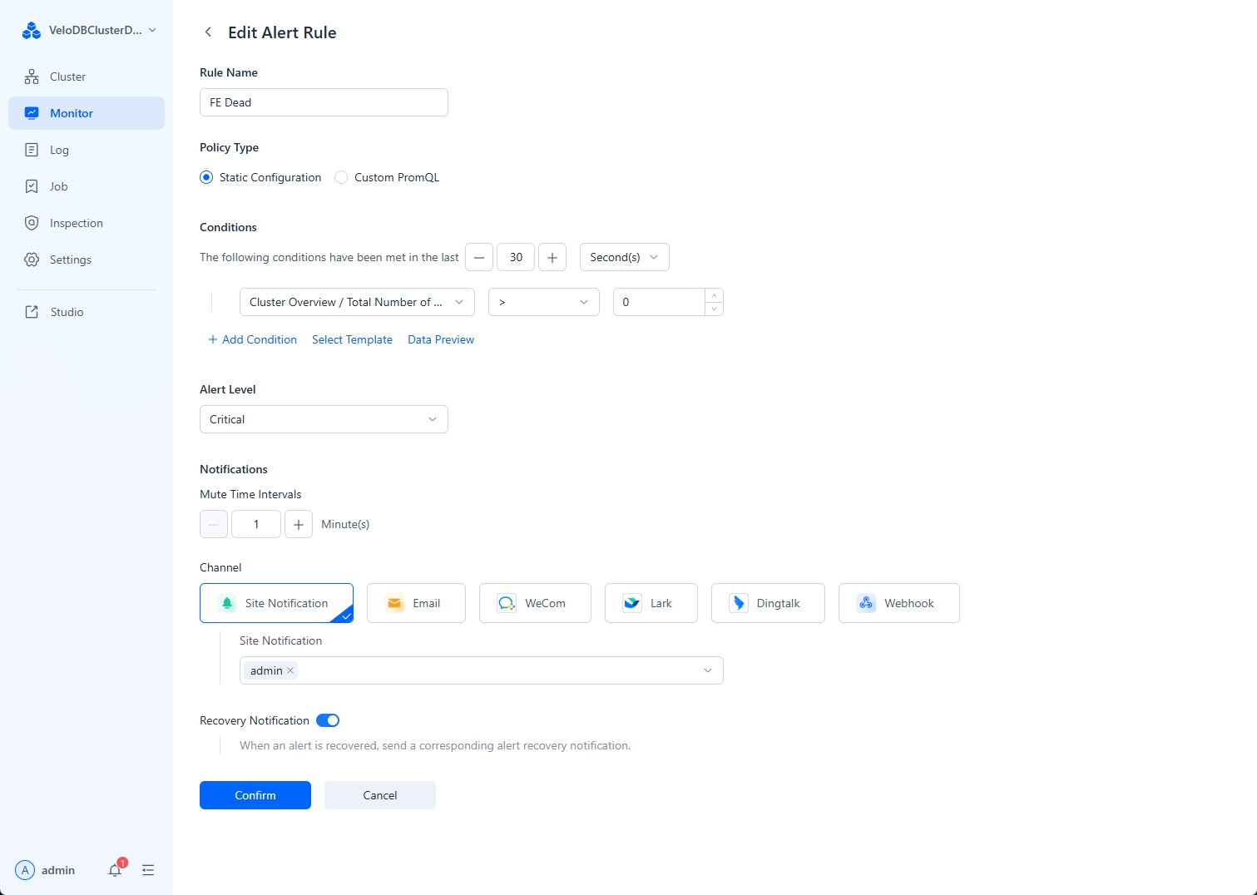The width and height of the screenshot is (1257, 895).
Task: Choose the Dingtalk channel
Action: 767,603
